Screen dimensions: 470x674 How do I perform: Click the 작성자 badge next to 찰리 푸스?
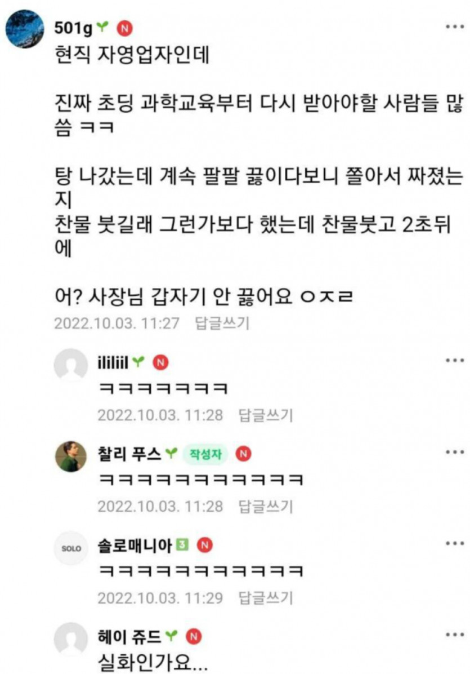(205, 454)
